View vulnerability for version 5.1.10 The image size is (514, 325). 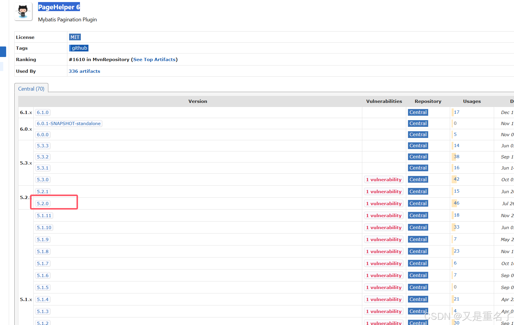(x=384, y=227)
